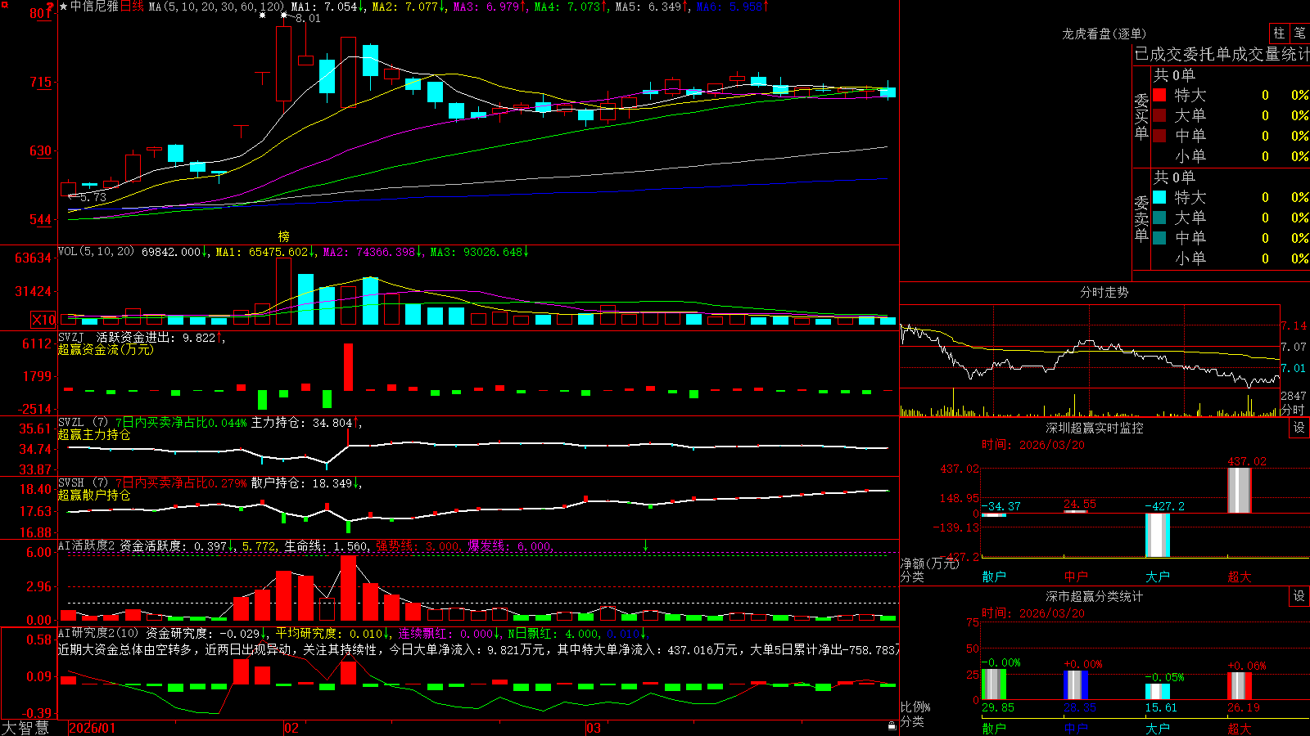
Task: Click the 分时走势 panel title
Action: pyautogui.click(x=1104, y=292)
